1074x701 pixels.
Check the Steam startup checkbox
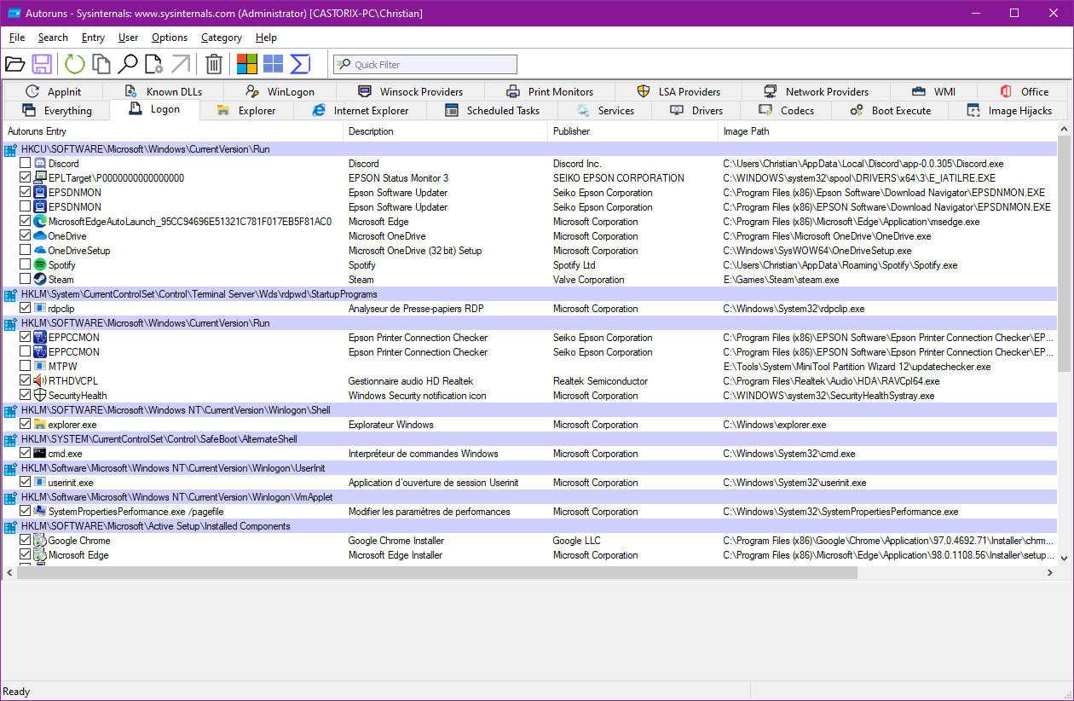(26, 280)
